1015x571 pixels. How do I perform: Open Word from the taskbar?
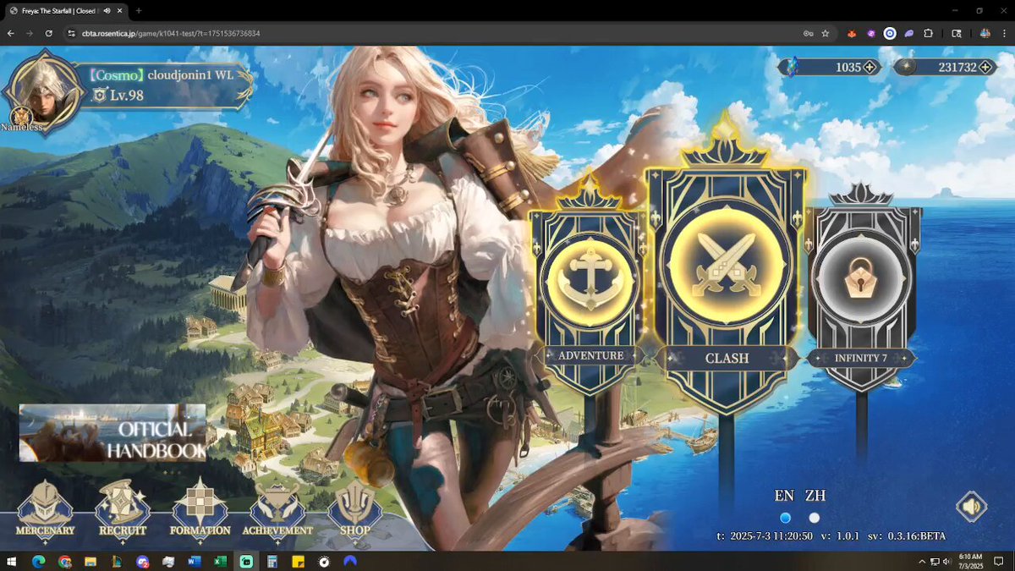click(x=194, y=562)
